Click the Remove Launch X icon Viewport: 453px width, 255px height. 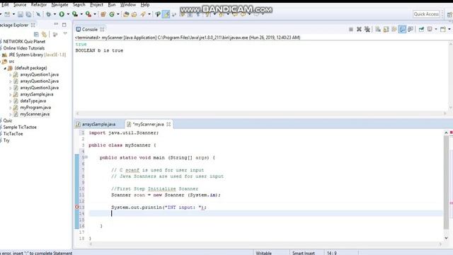[x=359, y=29]
